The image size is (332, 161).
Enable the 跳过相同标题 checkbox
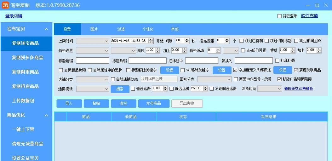point(266,41)
